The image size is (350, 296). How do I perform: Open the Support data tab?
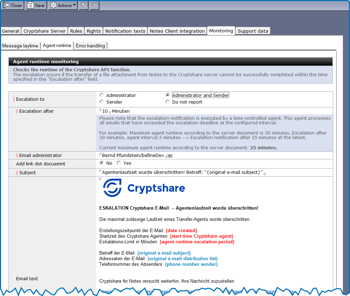(x=253, y=31)
